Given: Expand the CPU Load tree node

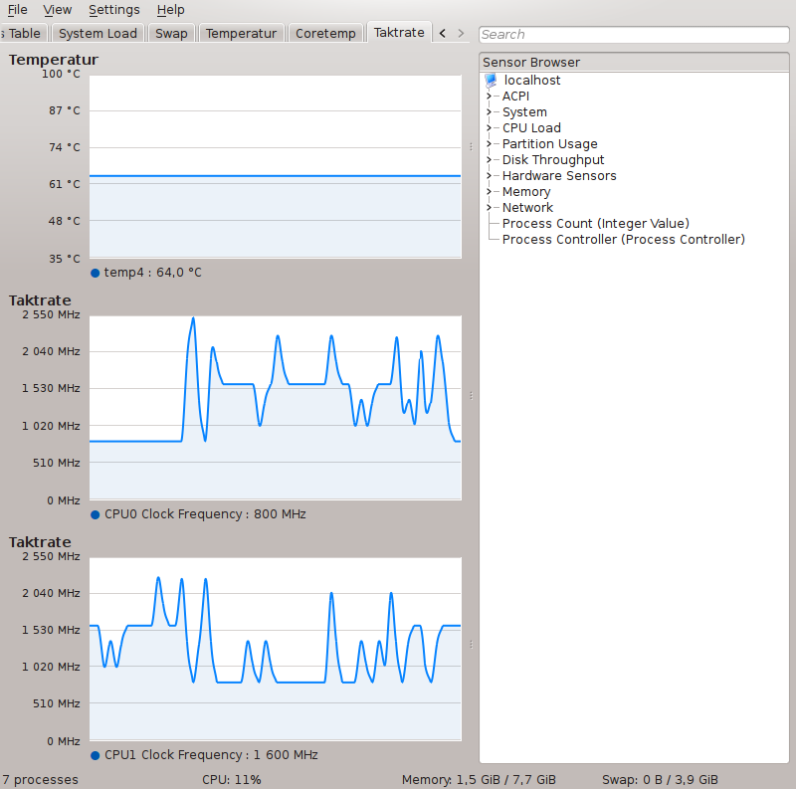Looking at the screenshot, I should (489, 128).
